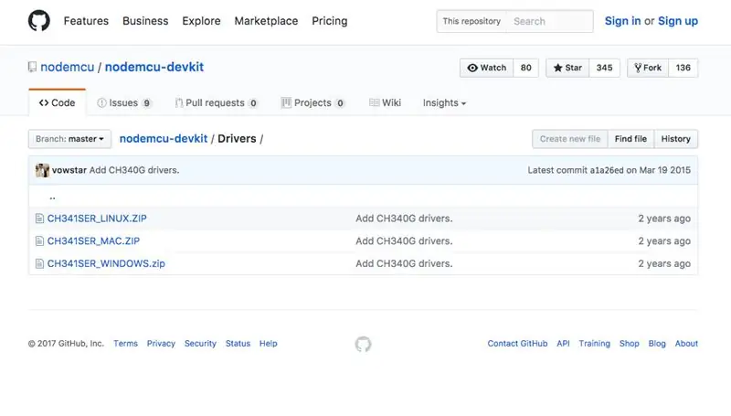Star the nodemcu-devkit repository

[567, 68]
